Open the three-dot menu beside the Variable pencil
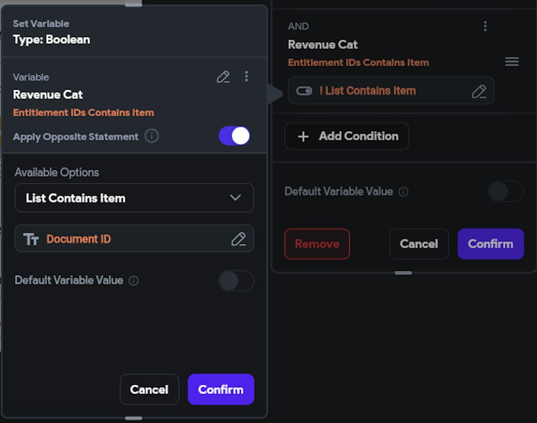This screenshot has height=423, width=537. click(x=247, y=77)
